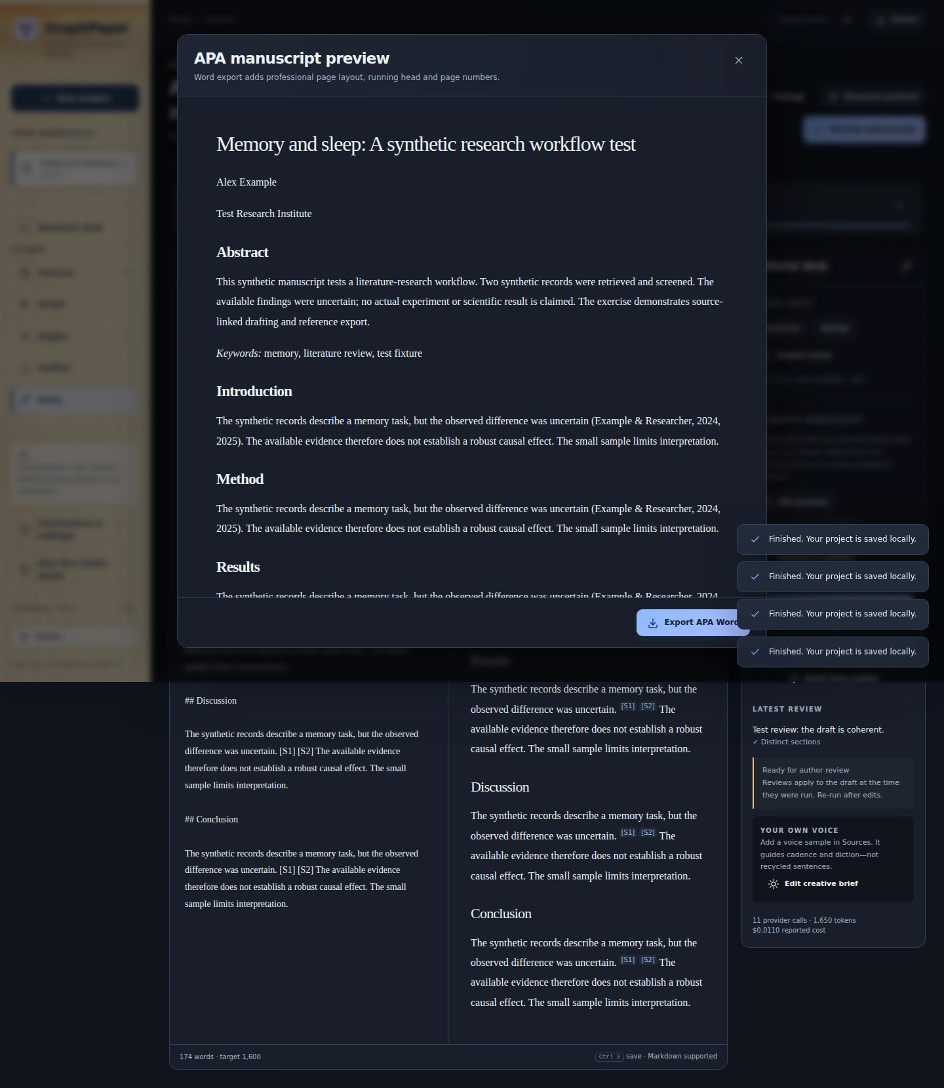Viewport: 944px width, 1088px height.
Task: Click the 'Introduction' heading in the manuscript
Action: tap(254, 392)
